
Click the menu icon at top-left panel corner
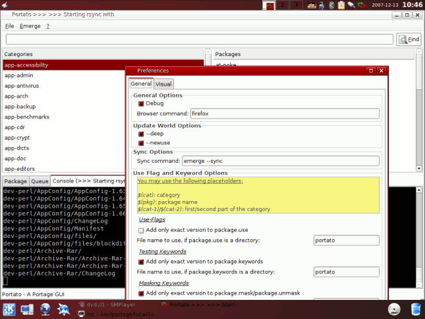5,5
